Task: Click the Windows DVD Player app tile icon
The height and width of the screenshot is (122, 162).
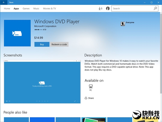Action: pyautogui.click(x=17, y=33)
